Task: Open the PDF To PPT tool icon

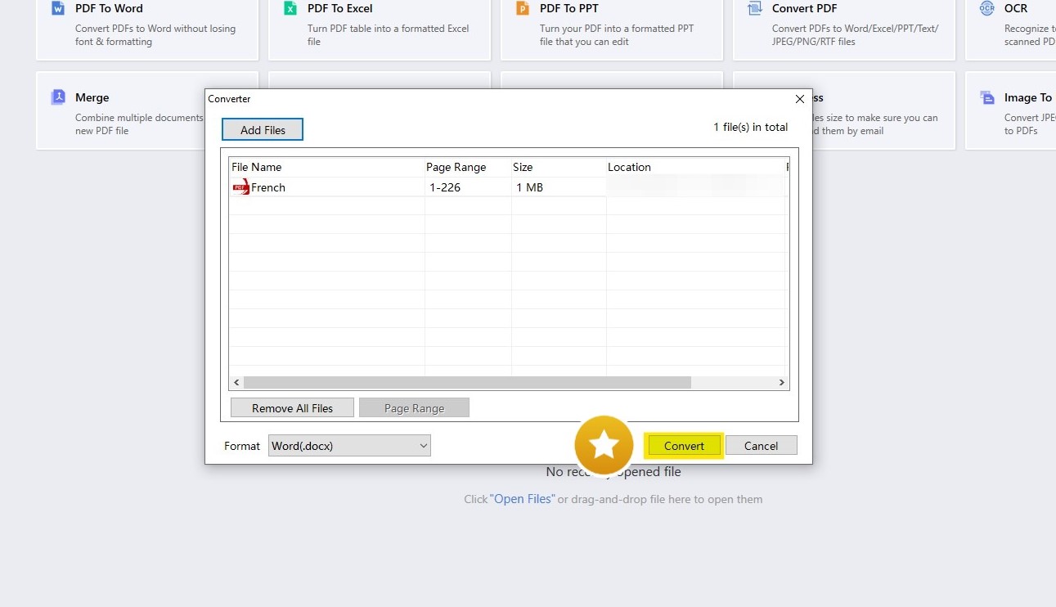Action: tap(523, 8)
